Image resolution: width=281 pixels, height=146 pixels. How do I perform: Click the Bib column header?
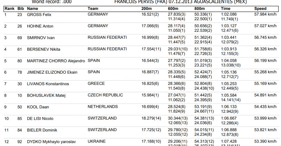21,9
